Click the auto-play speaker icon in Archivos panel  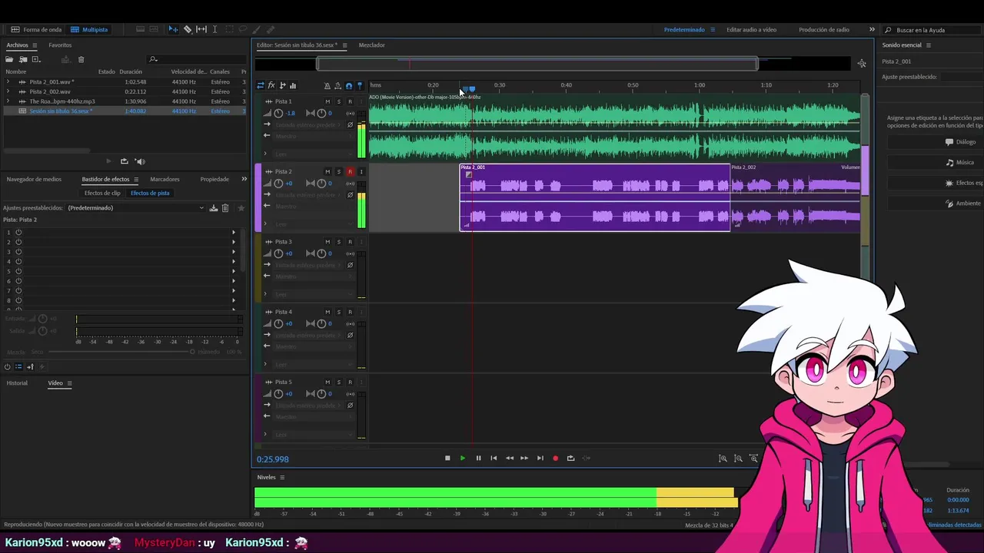coord(140,161)
